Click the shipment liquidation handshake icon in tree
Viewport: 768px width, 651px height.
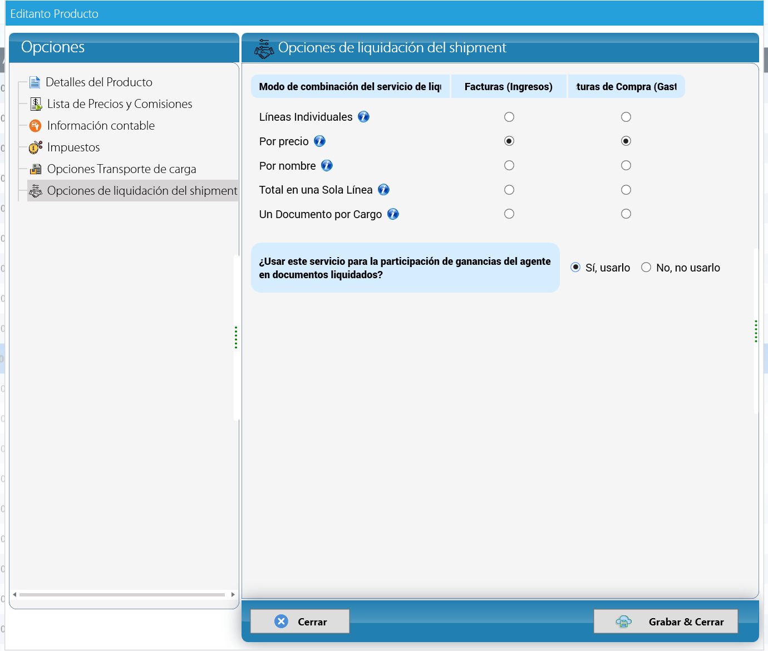coord(36,191)
